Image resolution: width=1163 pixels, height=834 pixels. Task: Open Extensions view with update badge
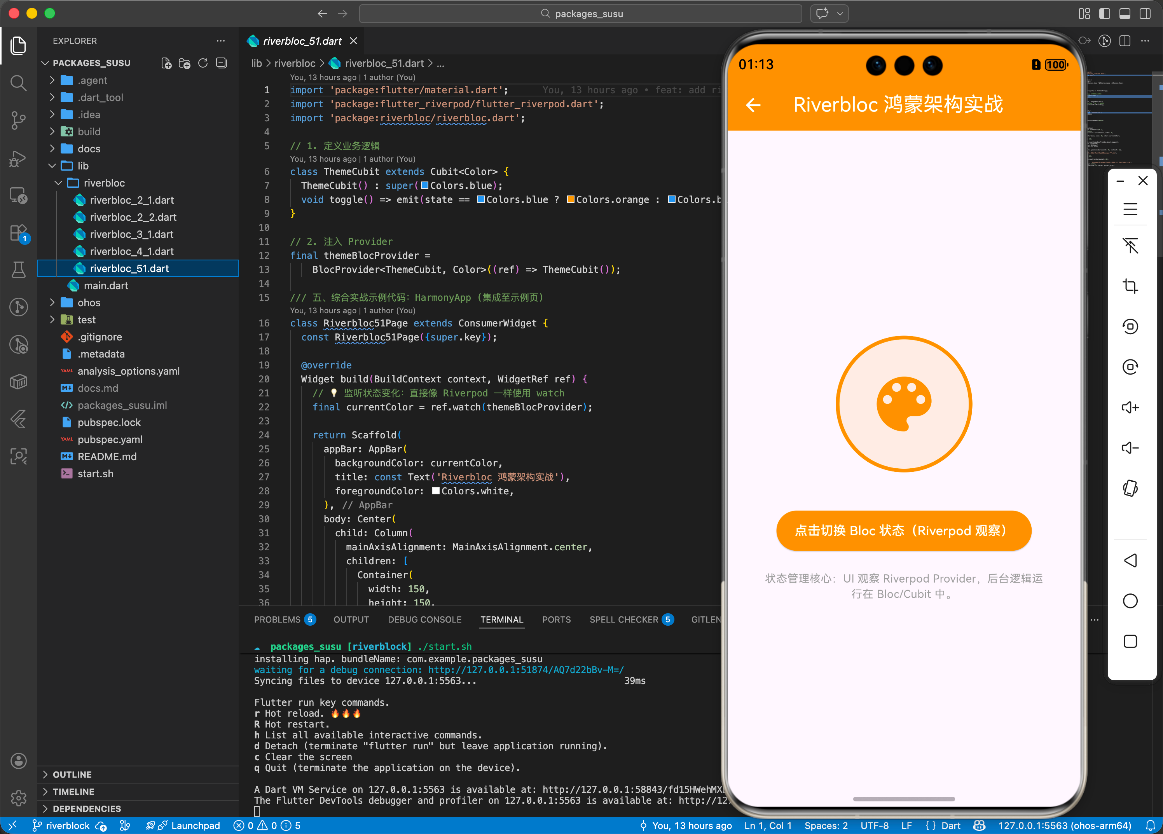coord(18,233)
